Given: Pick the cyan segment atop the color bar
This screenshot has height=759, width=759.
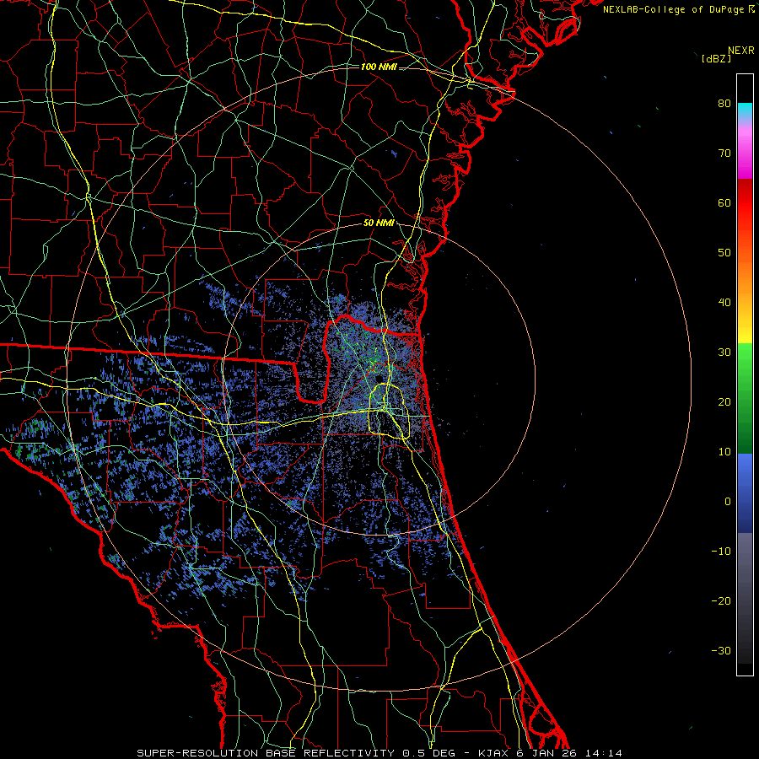Looking at the screenshot, I should pos(745,111).
